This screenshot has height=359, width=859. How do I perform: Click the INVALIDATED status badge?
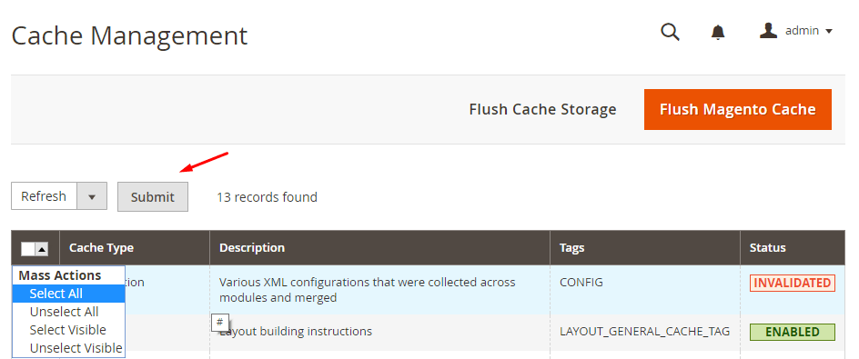click(x=793, y=283)
